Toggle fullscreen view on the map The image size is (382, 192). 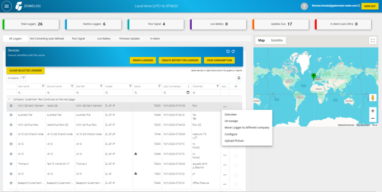(x=373, y=41)
